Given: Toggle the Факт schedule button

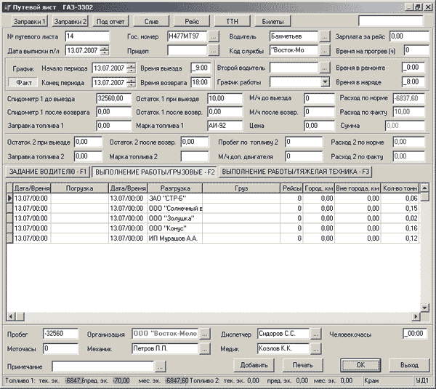Looking at the screenshot, I should (x=23, y=82).
